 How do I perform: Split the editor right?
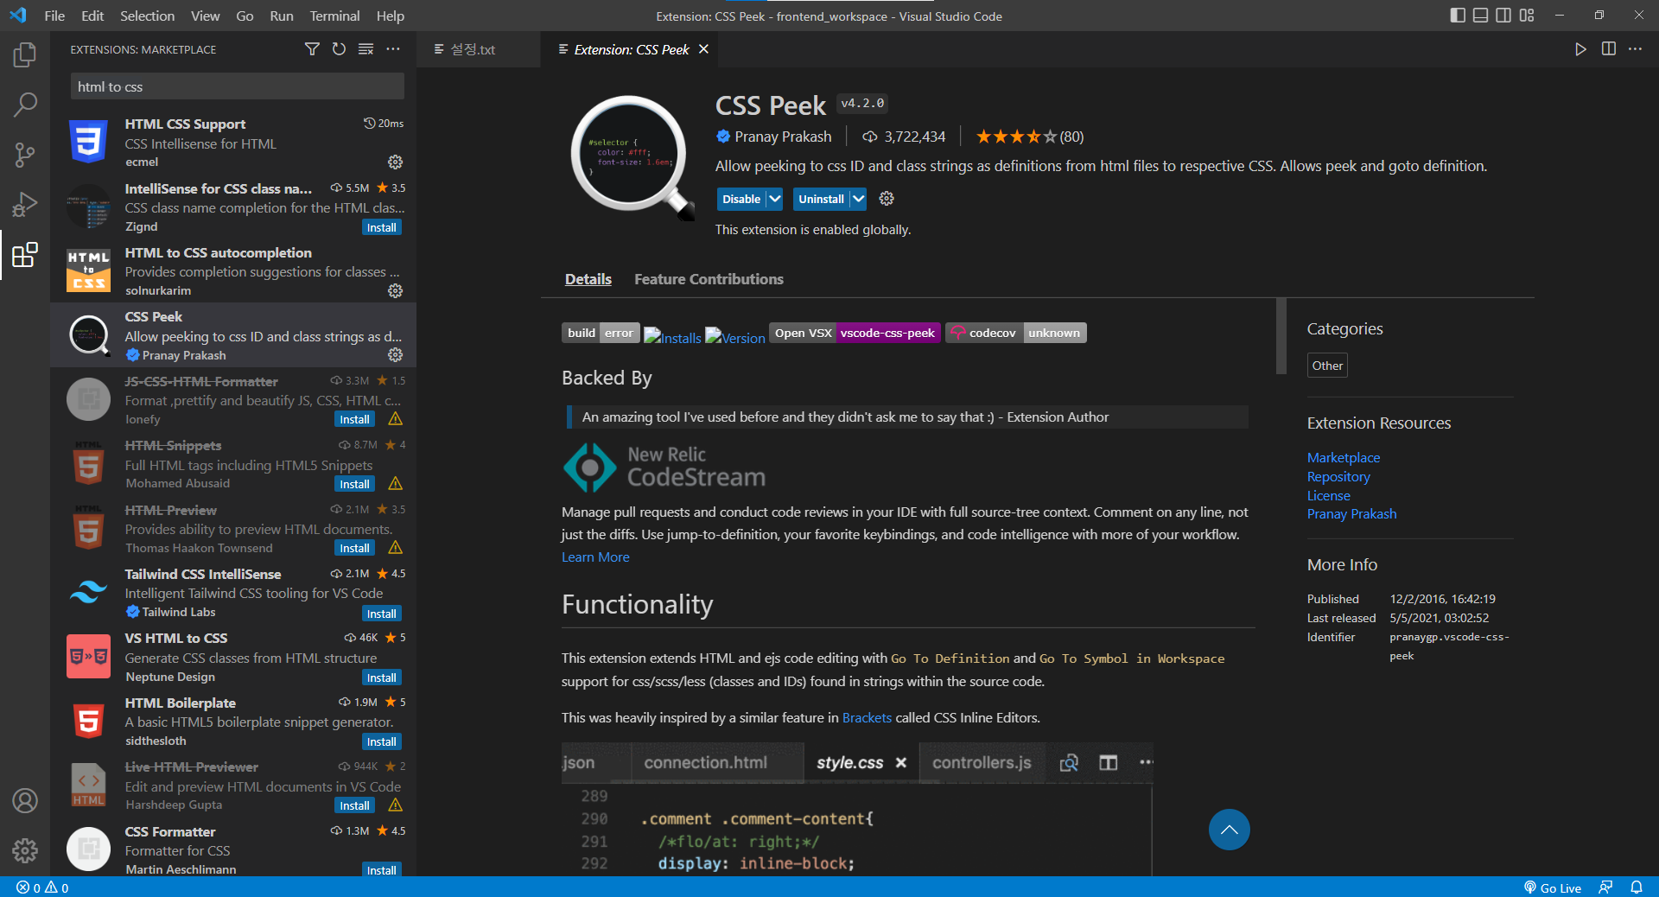(x=1609, y=49)
